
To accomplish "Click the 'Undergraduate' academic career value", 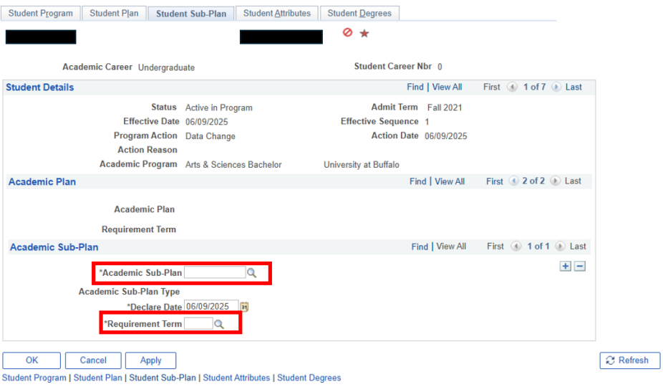I will tap(166, 68).
